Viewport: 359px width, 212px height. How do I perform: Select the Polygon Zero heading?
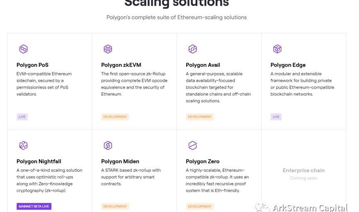(x=203, y=161)
